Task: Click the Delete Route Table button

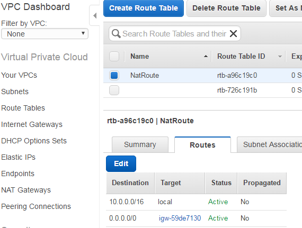Action: point(226,8)
